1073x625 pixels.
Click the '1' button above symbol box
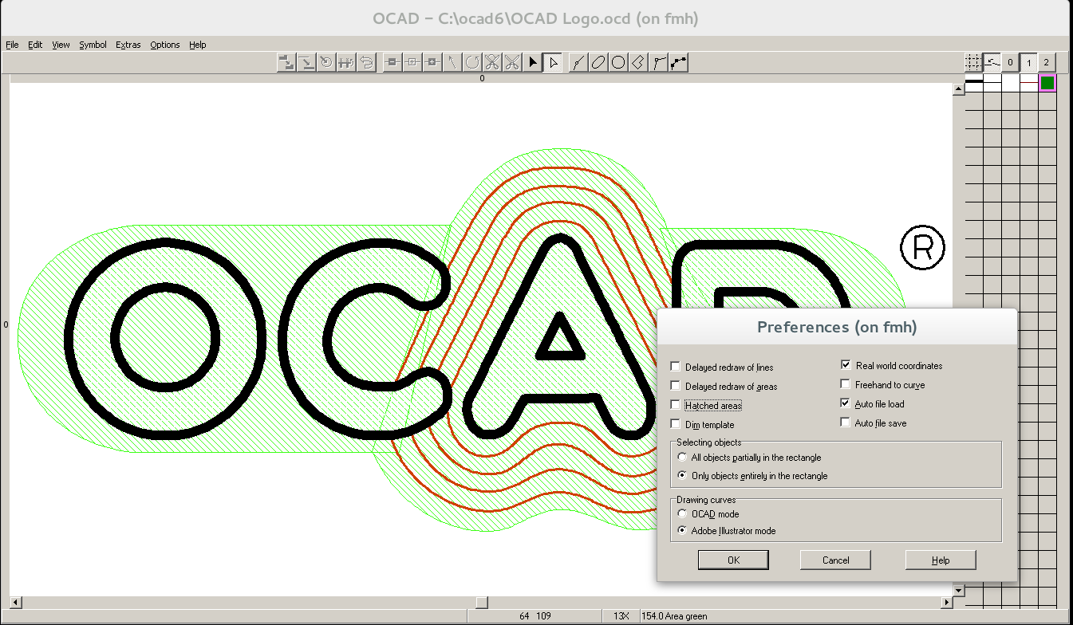1028,62
